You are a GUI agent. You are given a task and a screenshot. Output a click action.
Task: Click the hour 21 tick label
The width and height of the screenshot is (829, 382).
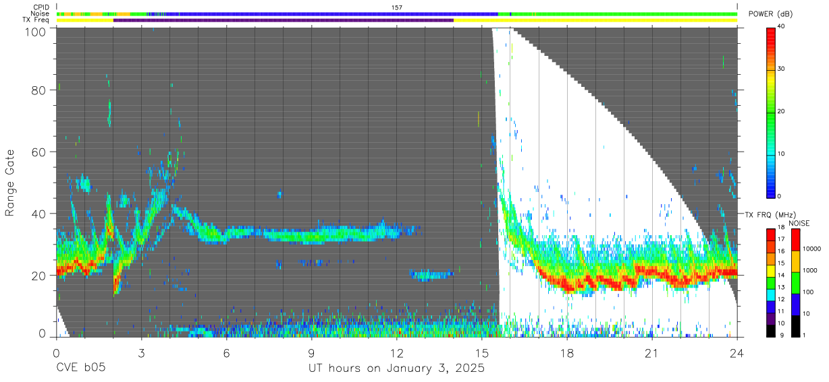pos(652,352)
